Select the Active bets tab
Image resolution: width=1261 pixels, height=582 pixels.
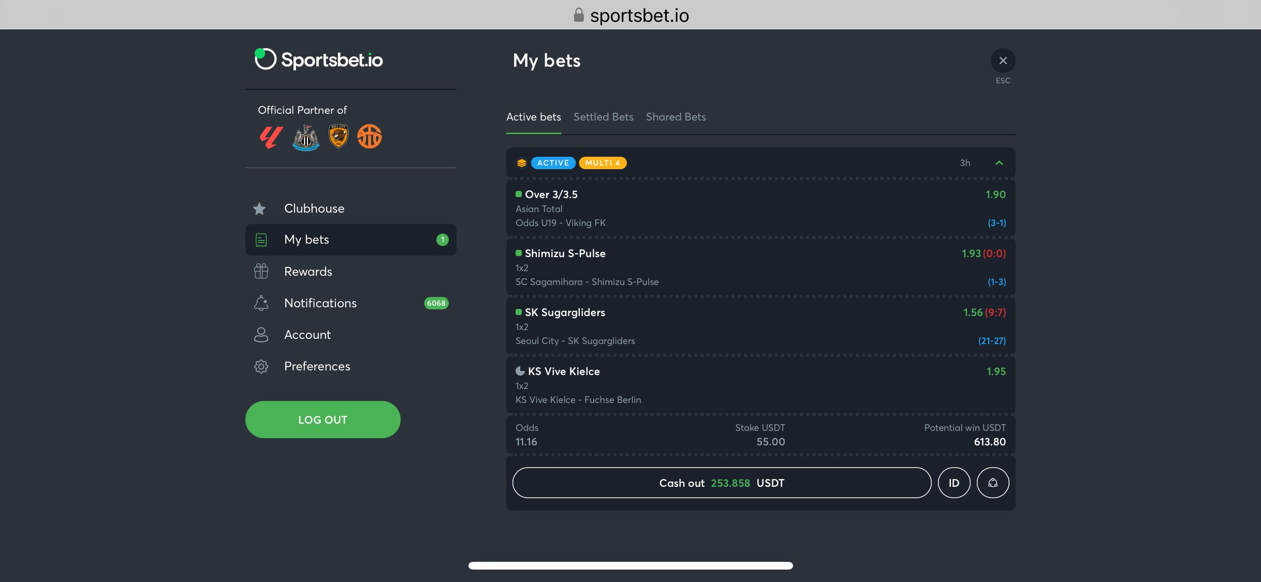pyautogui.click(x=534, y=117)
